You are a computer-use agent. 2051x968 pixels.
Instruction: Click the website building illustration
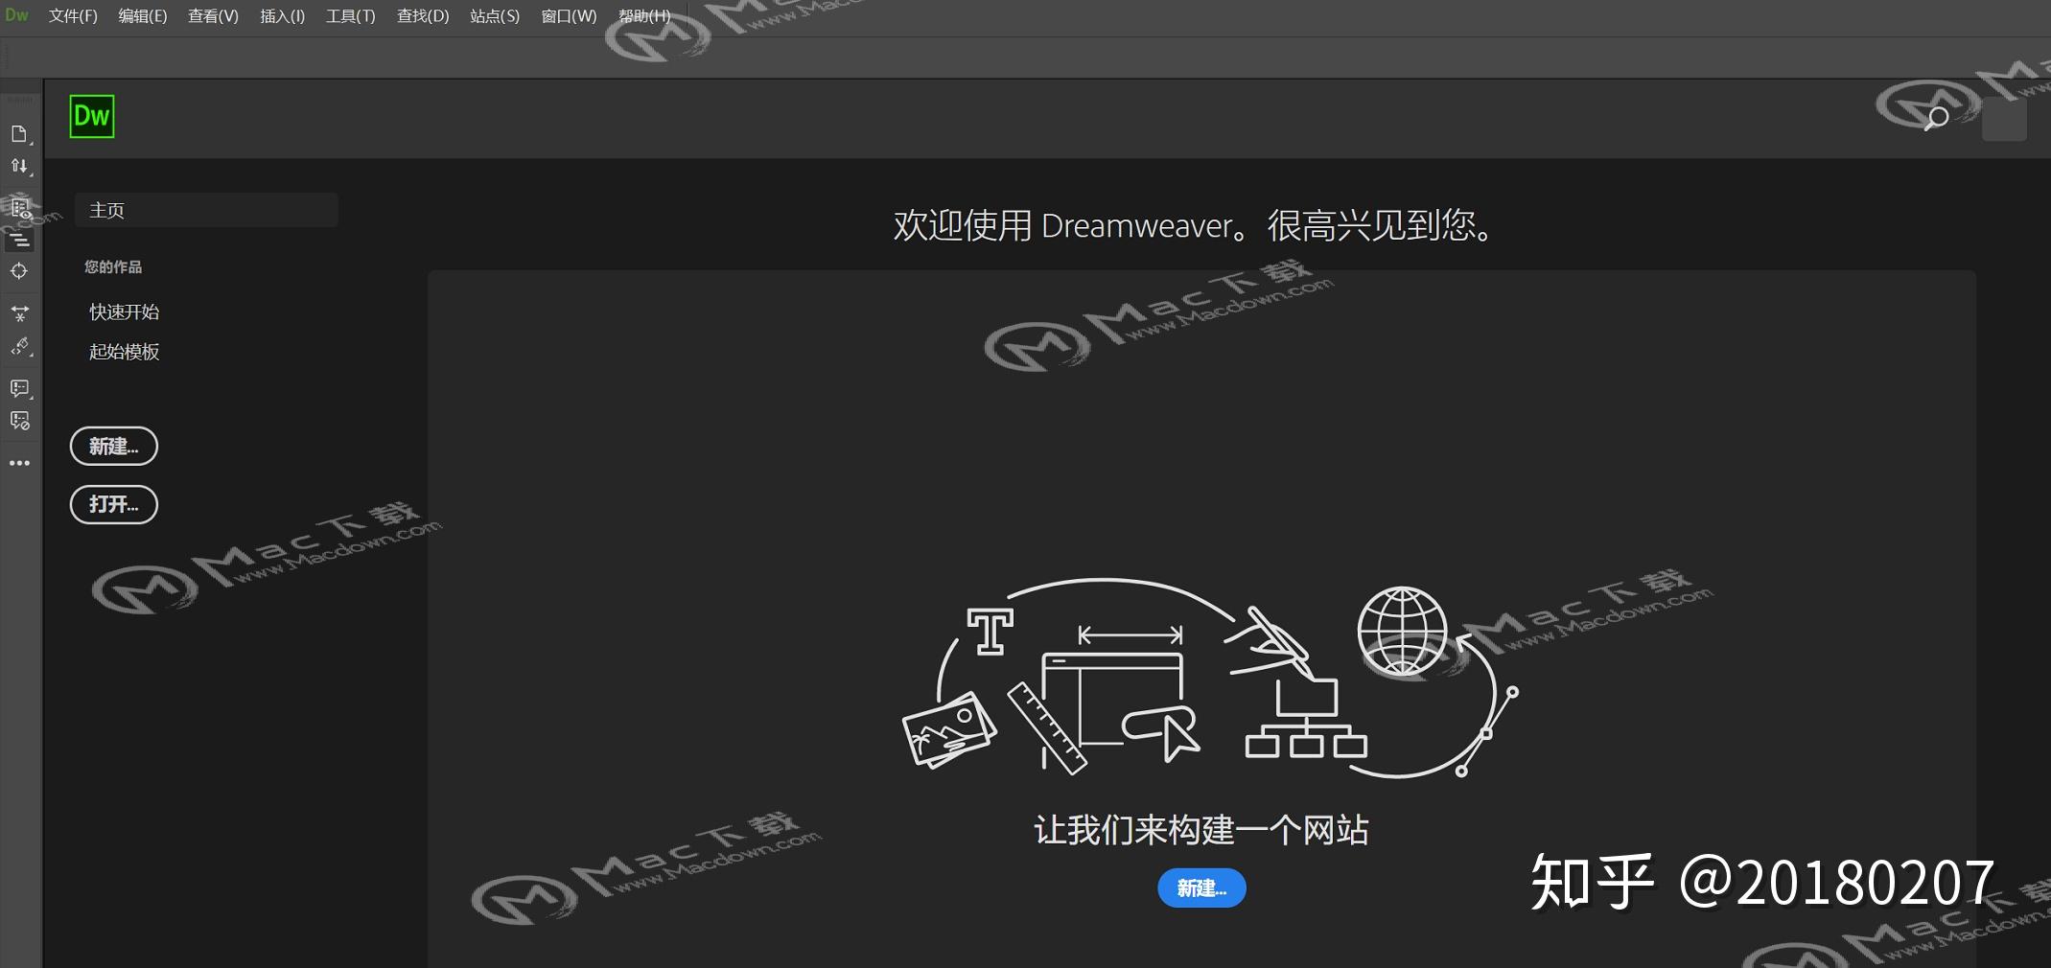1210,678
